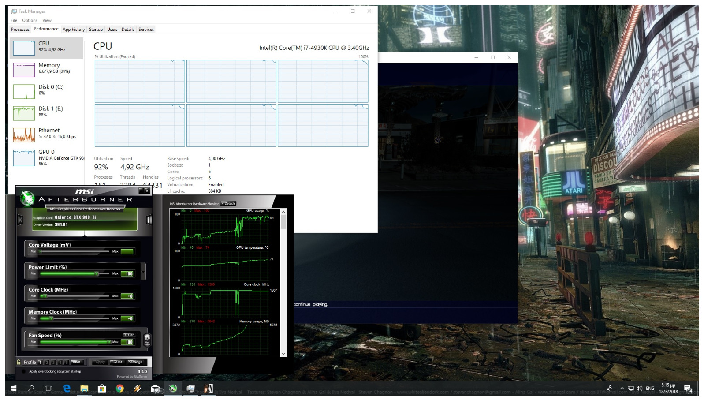The height and width of the screenshot is (400, 704).
Task: Click the Apply button in Afterburner
Action: (100, 362)
